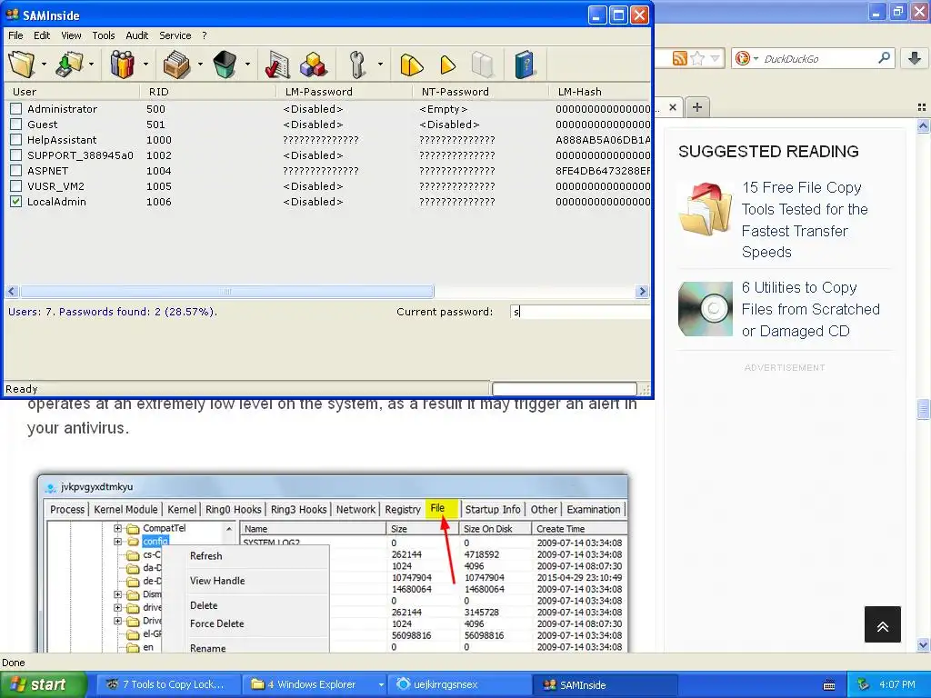Open the Audit menu in SAMInside
This screenshot has height=698, width=931.
tap(137, 35)
